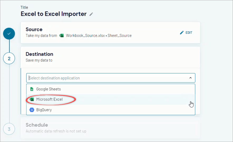Click the Excel to Excel Importer title
This screenshot has height=142, width=233.
click(54, 14)
